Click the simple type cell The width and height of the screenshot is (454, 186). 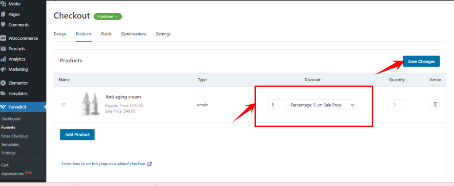pos(202,105)
